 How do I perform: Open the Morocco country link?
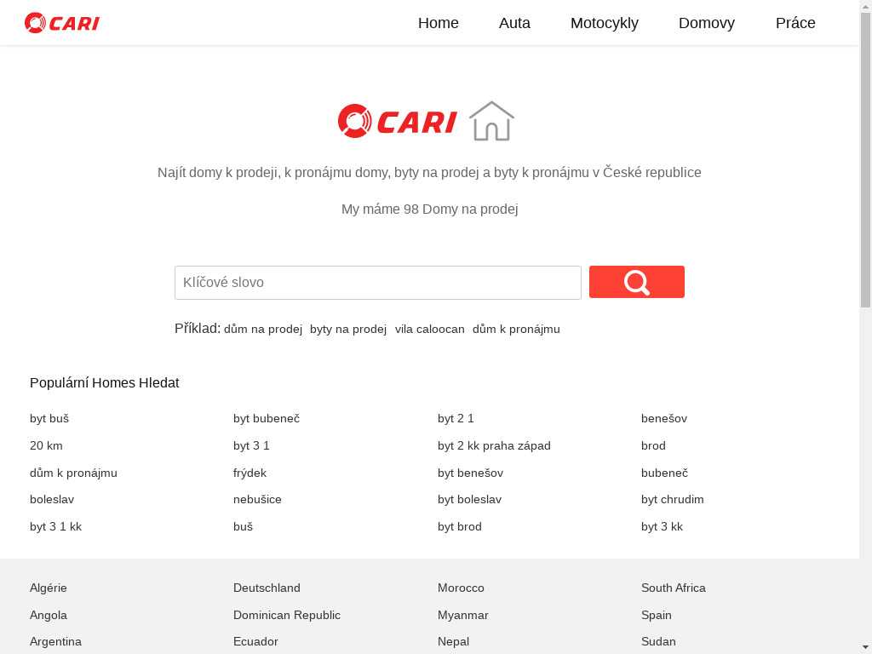[461, 588]
